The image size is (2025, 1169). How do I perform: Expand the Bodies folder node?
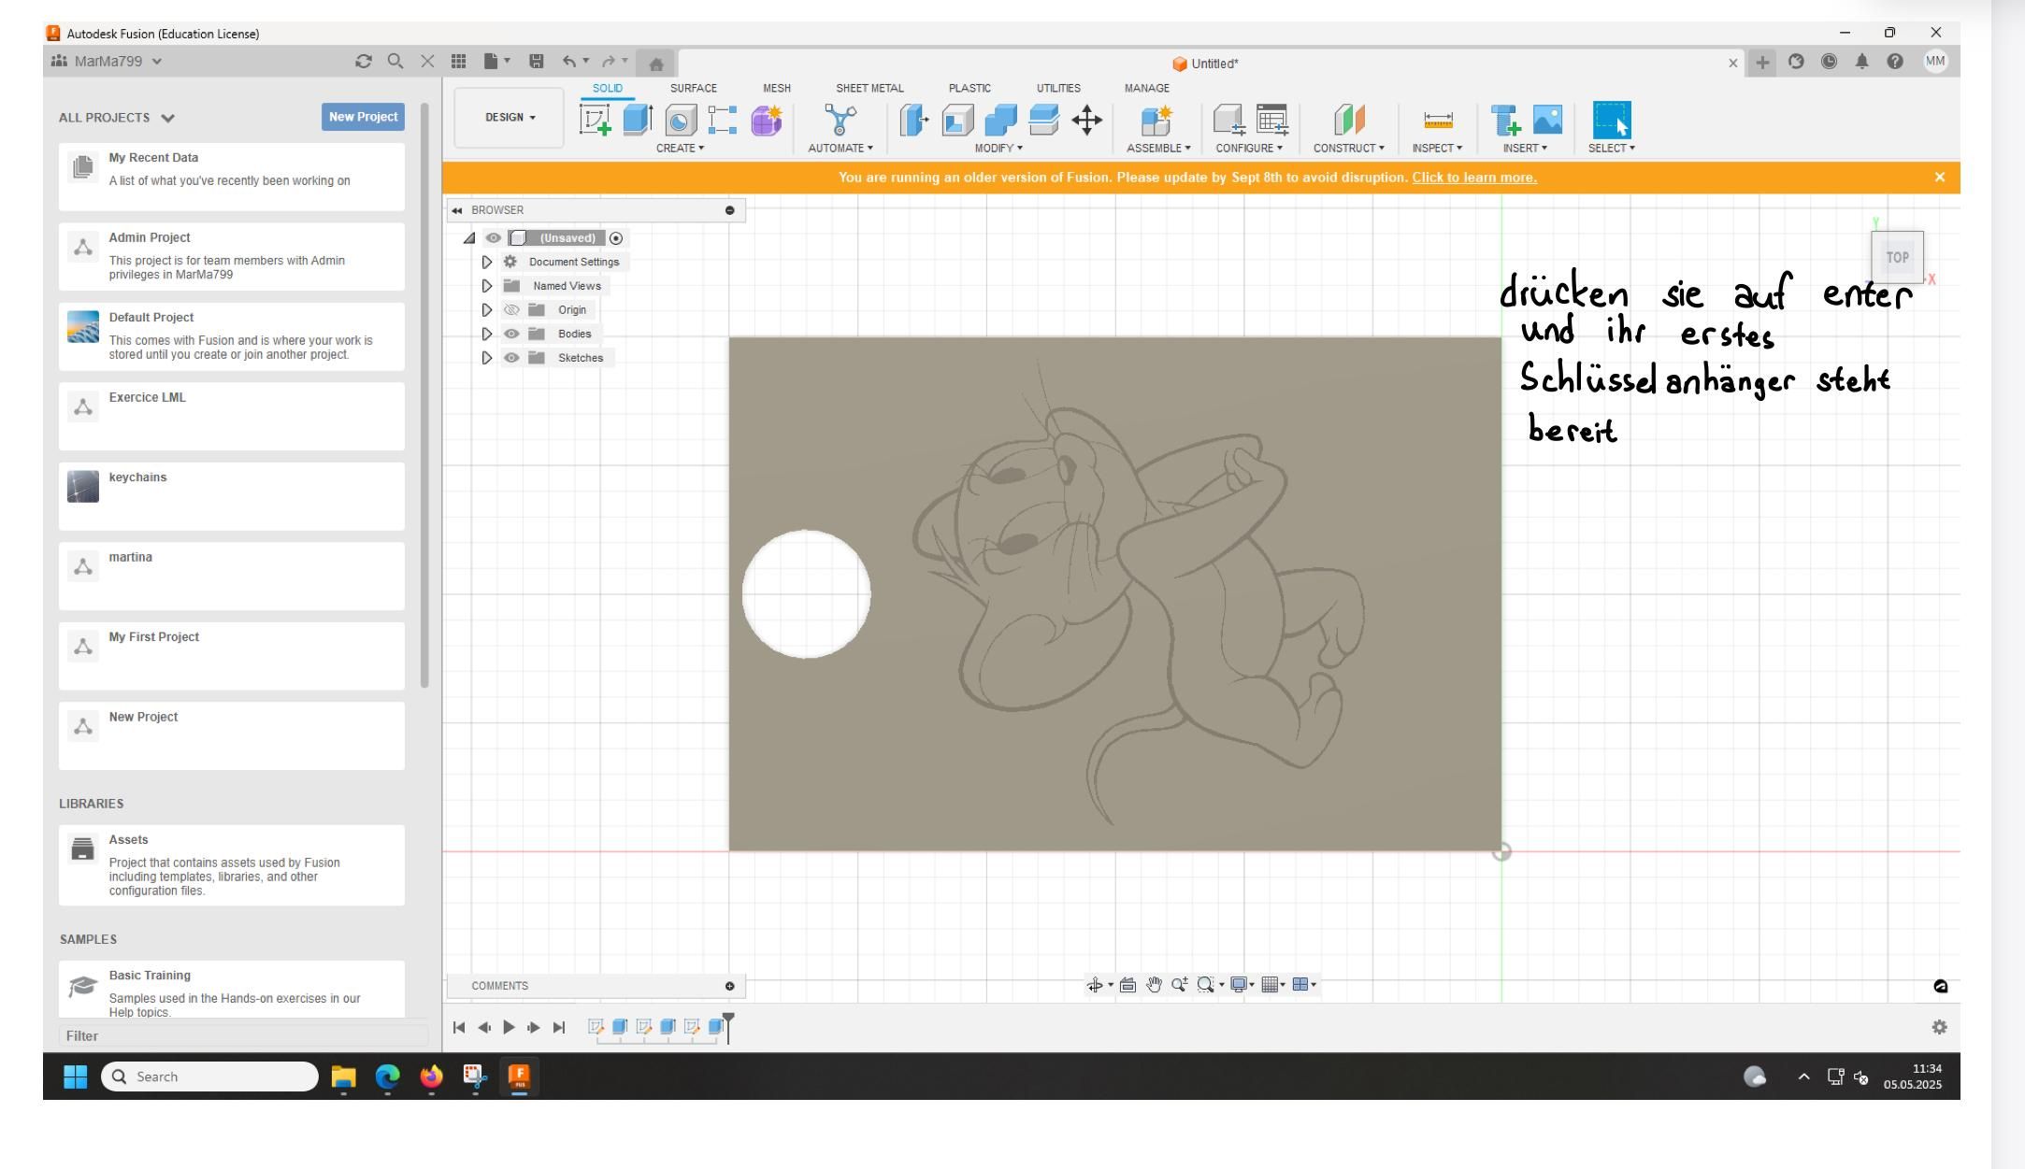pyautogui.click(x=486, y=334)
